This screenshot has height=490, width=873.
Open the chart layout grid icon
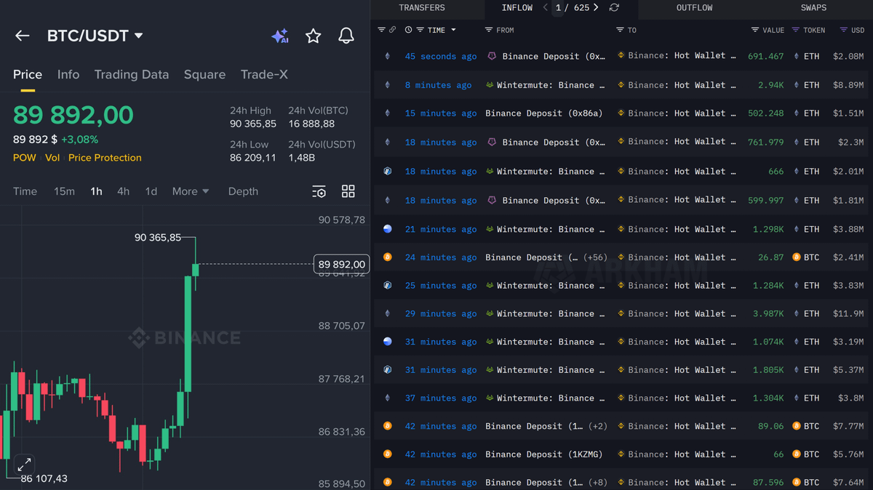[348, 191]
